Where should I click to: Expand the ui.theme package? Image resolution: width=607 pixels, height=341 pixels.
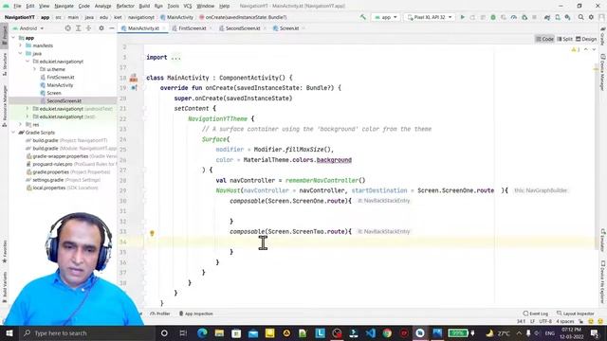pyautogui.click(x=34, y=69)
